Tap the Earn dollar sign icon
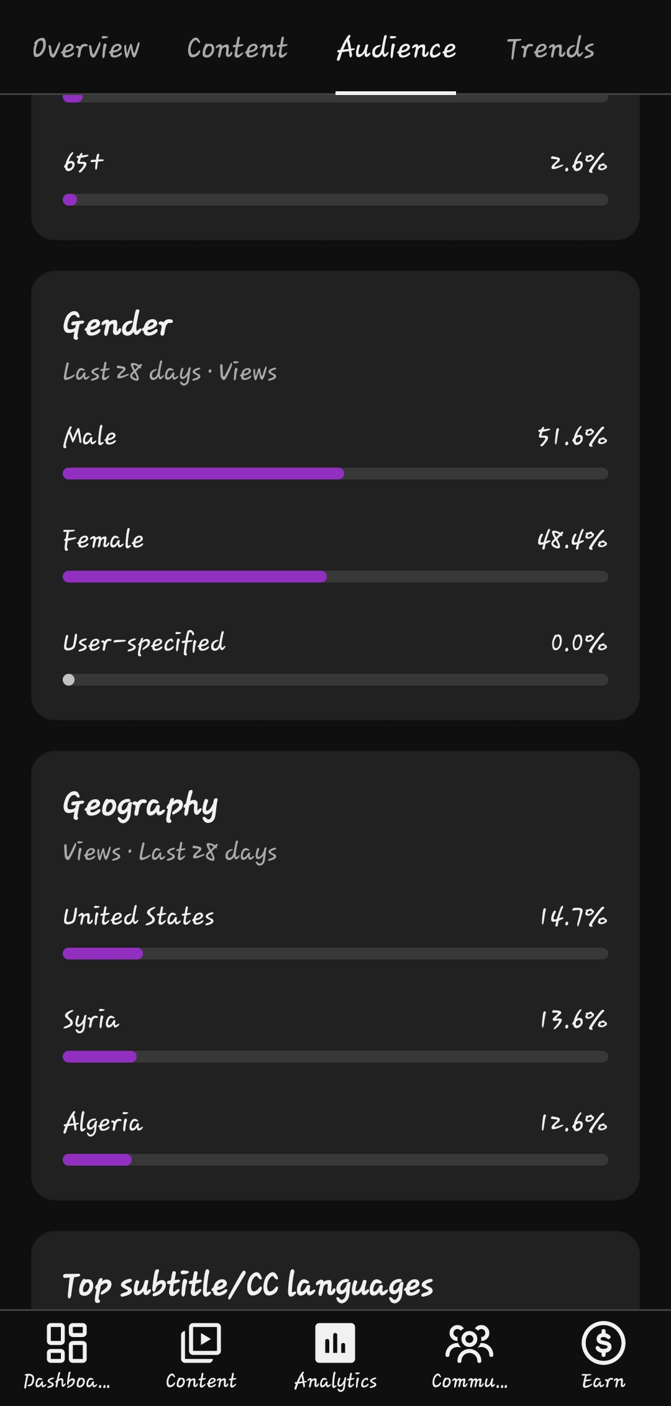 point(603,1342)
